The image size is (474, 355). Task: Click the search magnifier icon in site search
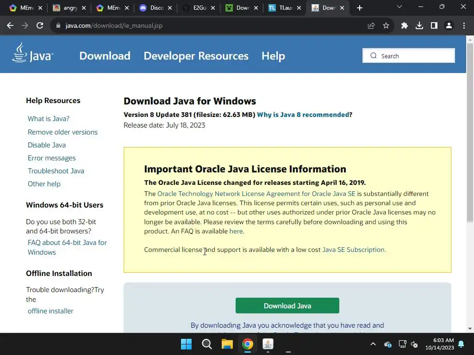374,55
